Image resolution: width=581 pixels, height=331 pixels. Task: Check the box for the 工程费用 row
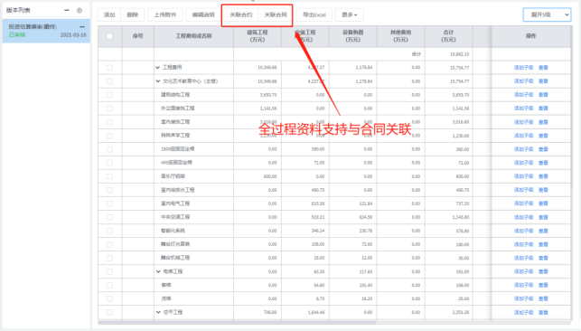[x=109, y=68]
